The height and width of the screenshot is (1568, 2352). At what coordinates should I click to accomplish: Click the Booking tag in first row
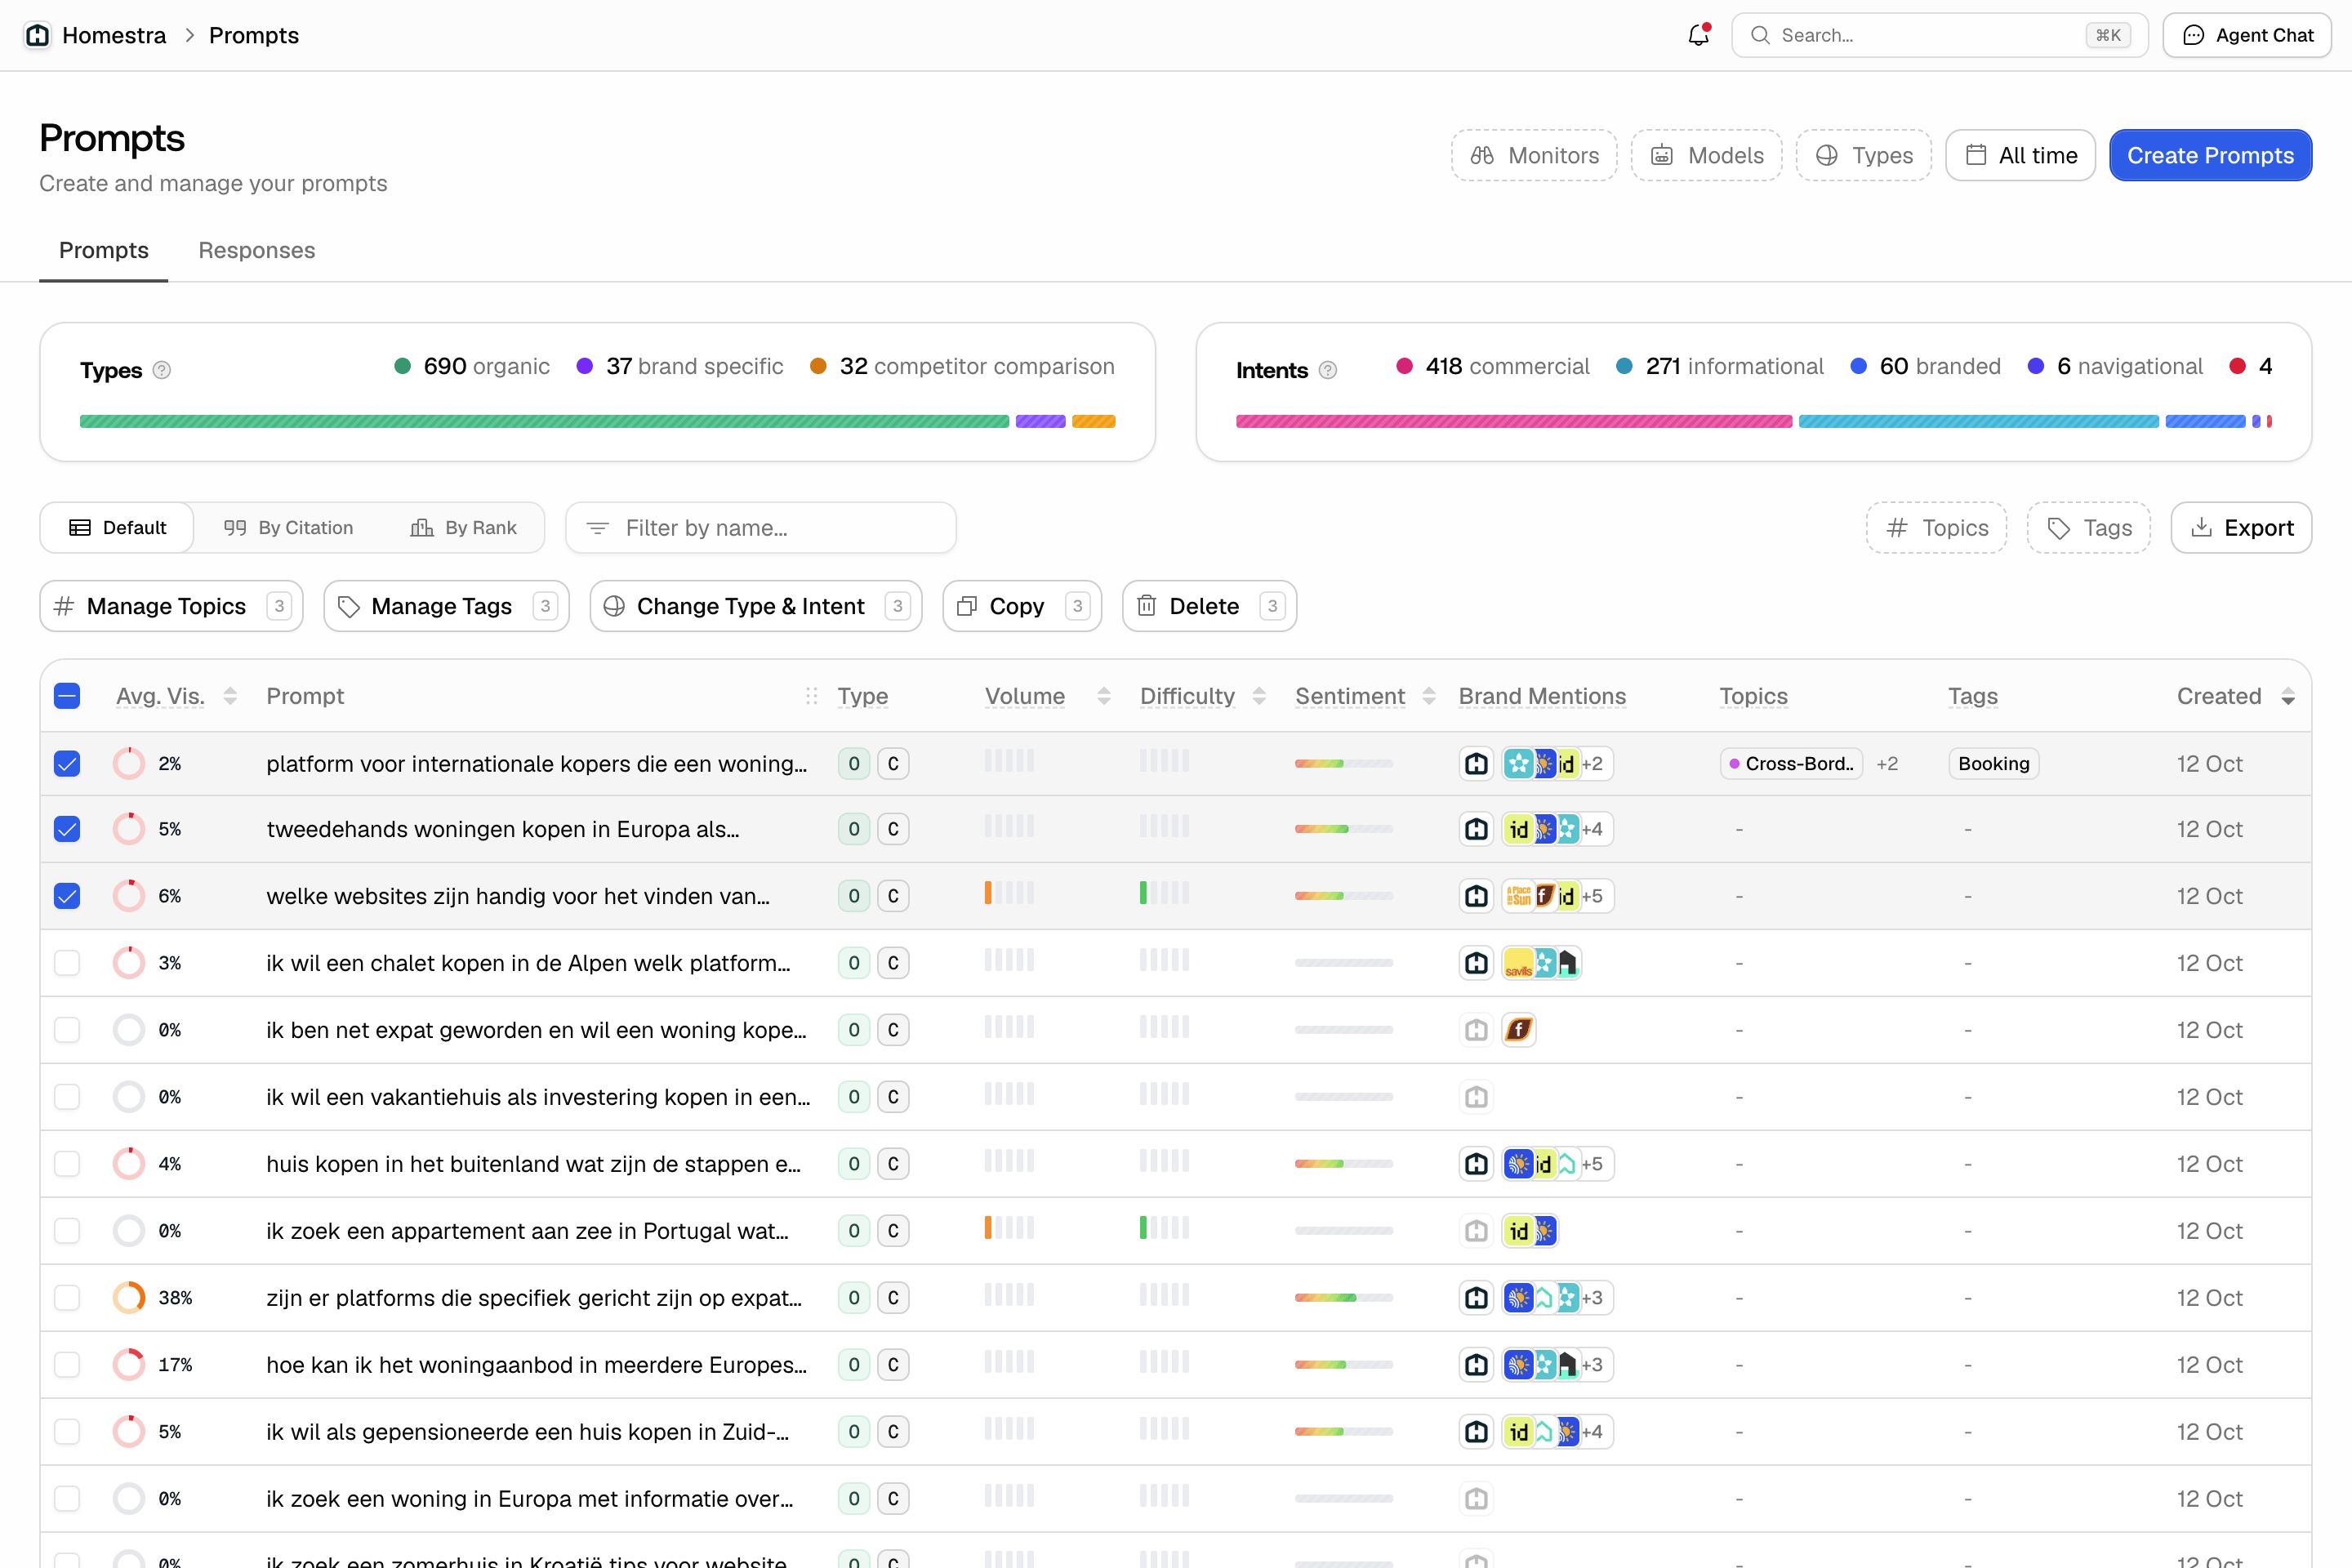pyautogui.click(x=1993, y=764)
